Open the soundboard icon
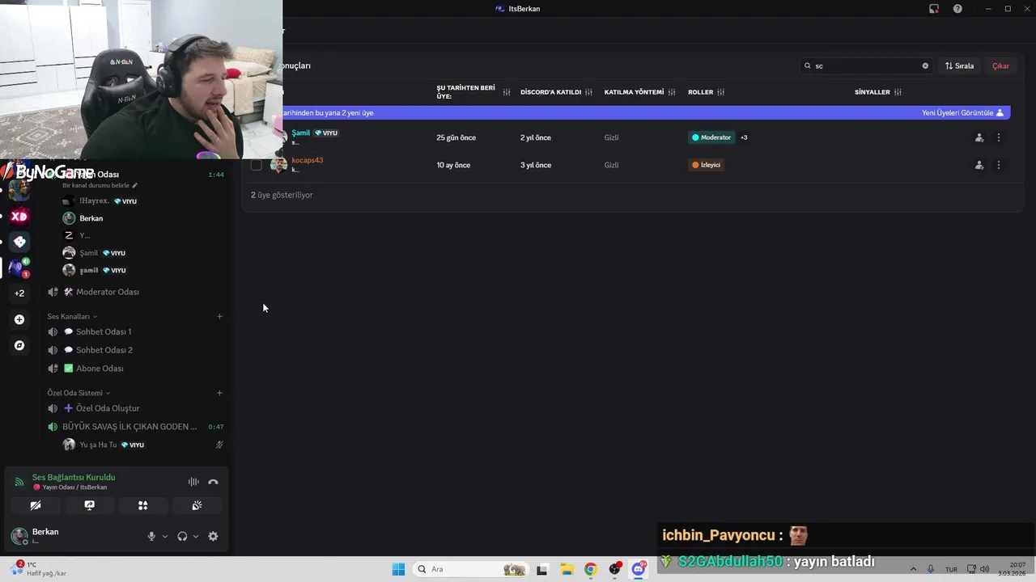 click(x=197, y=505)
